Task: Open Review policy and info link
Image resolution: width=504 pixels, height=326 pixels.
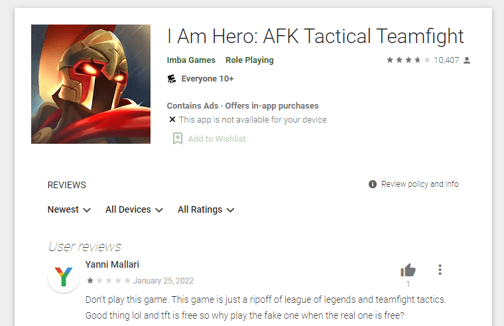Action: point(420,184)
